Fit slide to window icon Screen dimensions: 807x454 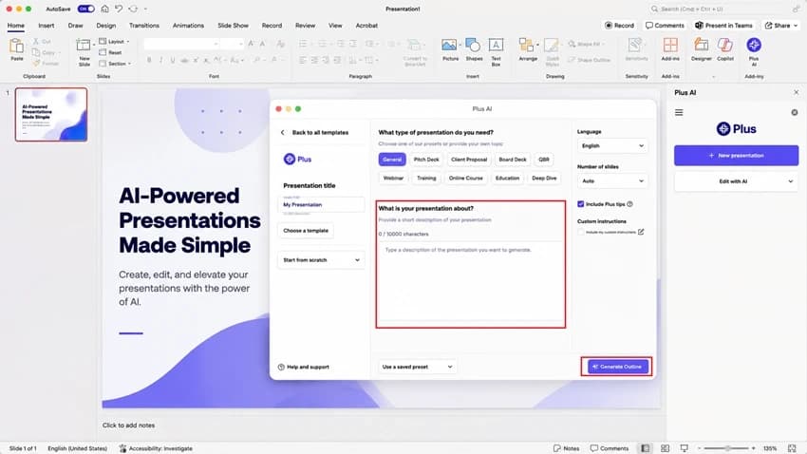tap(792, 448)
